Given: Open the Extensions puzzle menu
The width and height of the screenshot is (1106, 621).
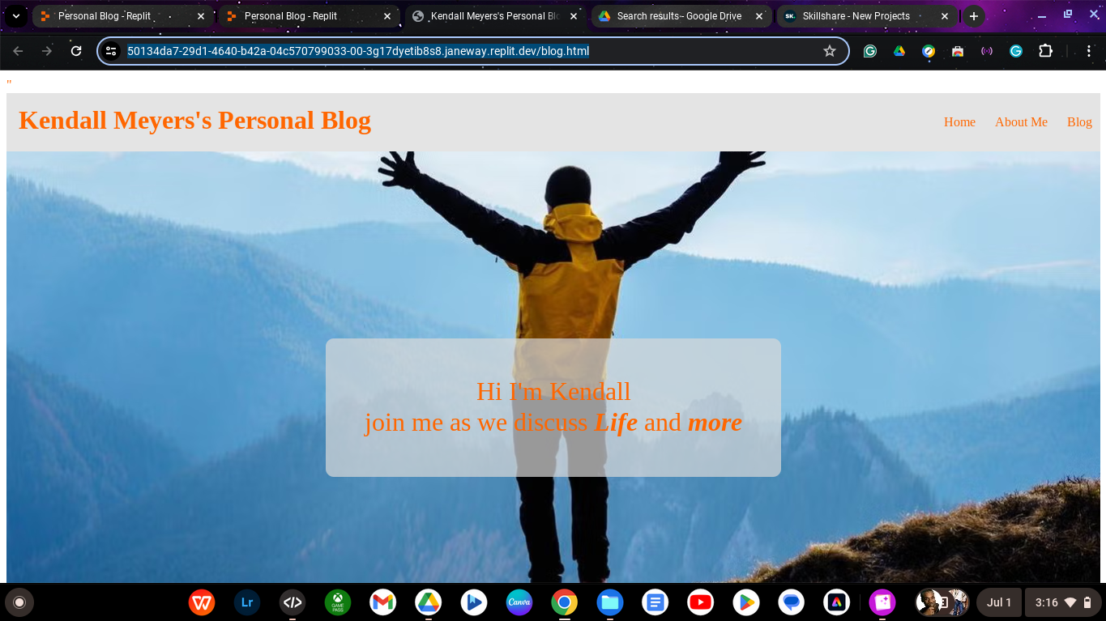Looking at the screenshot, I should 1046,51.
